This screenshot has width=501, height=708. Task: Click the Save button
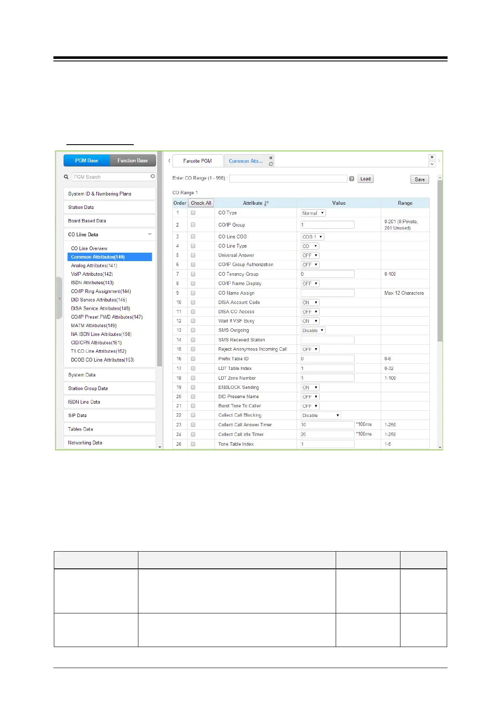[420, 180]
